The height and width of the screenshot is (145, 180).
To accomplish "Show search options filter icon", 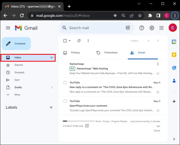I will click(128, 28).
